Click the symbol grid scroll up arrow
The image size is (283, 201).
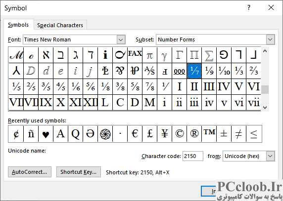tap(265, 51)
